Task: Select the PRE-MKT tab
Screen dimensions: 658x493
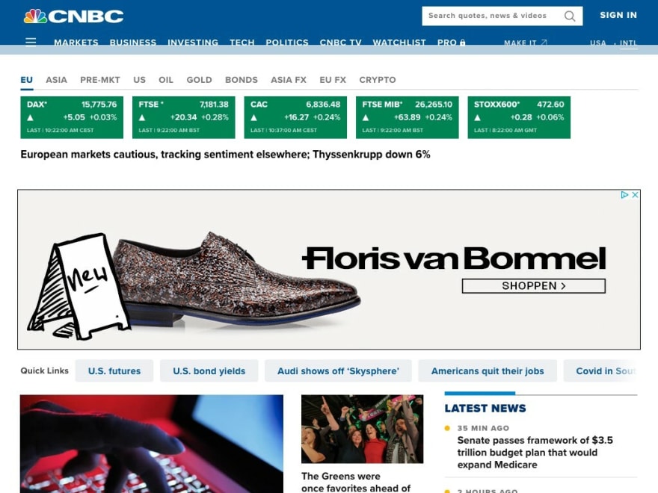Action: pyautogui.click(x=100, y=80)
